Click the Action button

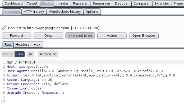[x=112, y=35]
